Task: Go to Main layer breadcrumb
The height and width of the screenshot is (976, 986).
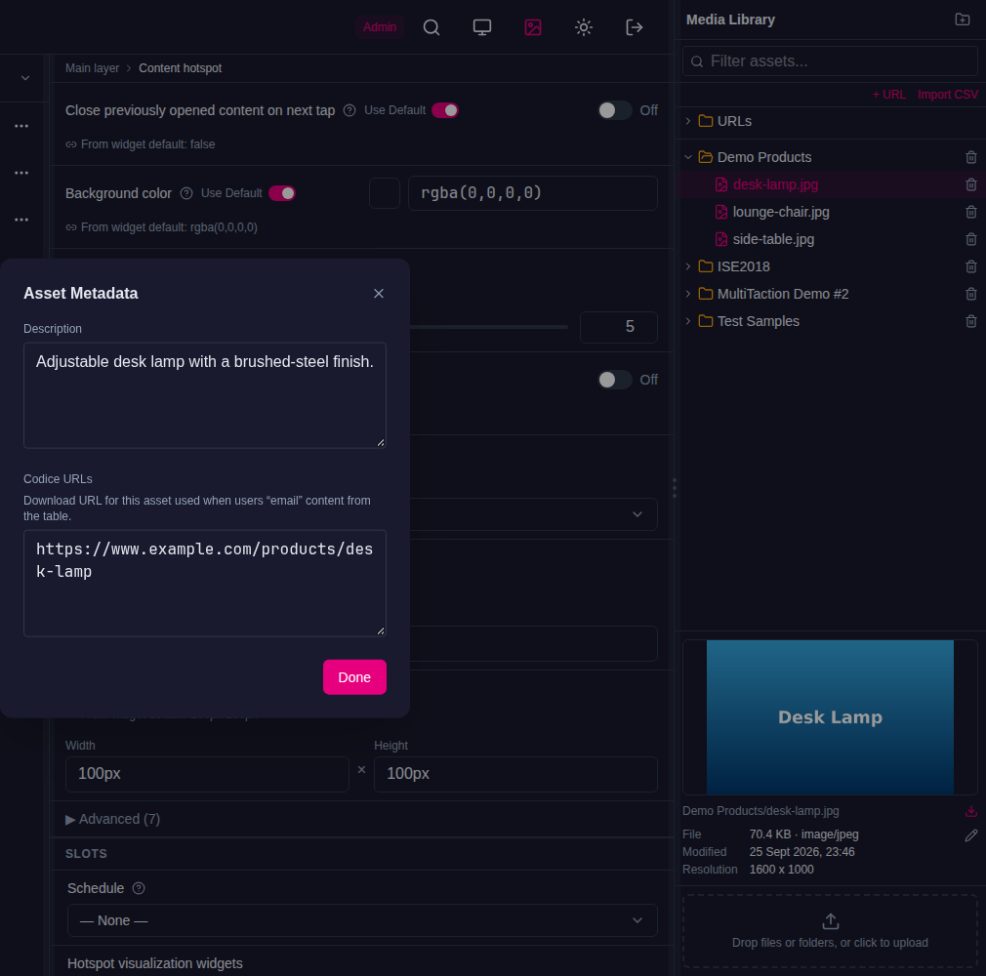Action: pyautogui.click(x=92, y=68)
